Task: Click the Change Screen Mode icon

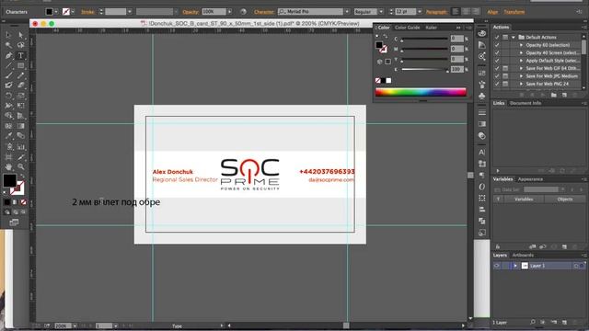Action: click(14, 223)
